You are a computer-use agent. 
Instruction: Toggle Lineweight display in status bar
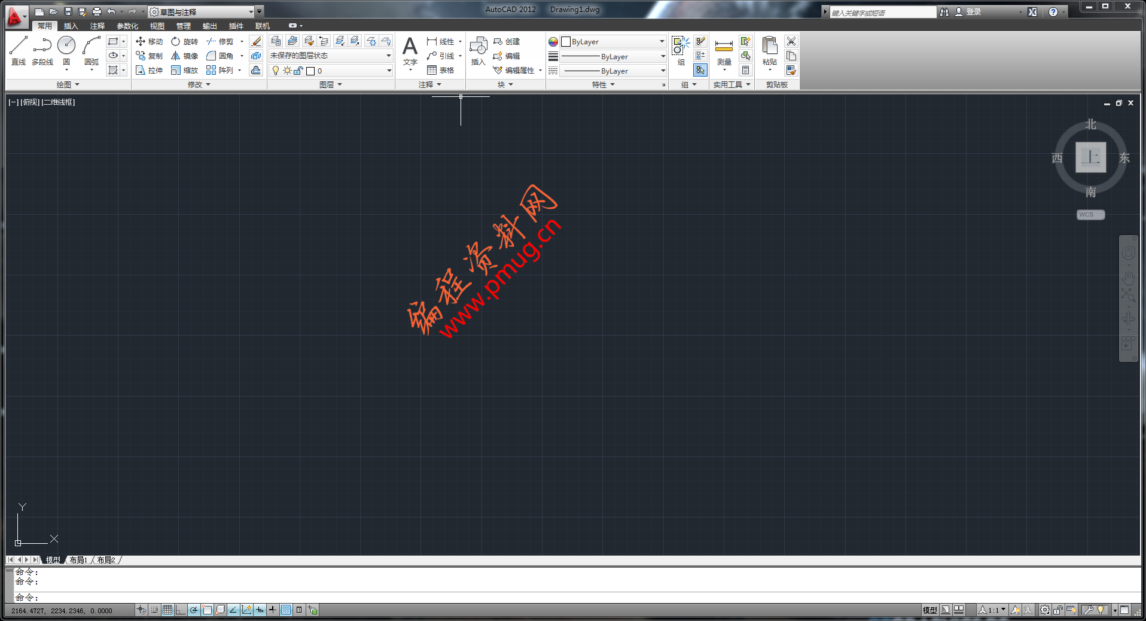273,610
